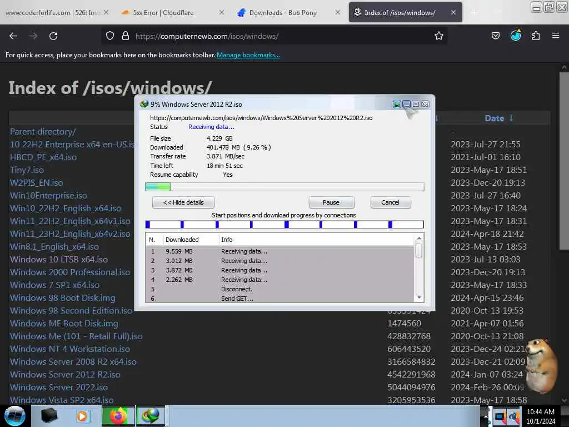Close the Index of /isos/windows/ tab
The height and width of the screenshot is (427, 569).
point(453,12)
